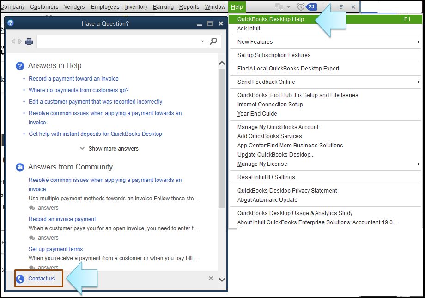The height and width of the screenshot is (298, 425).
Task: Open the Employees menu
Action: tap(105, 7)
